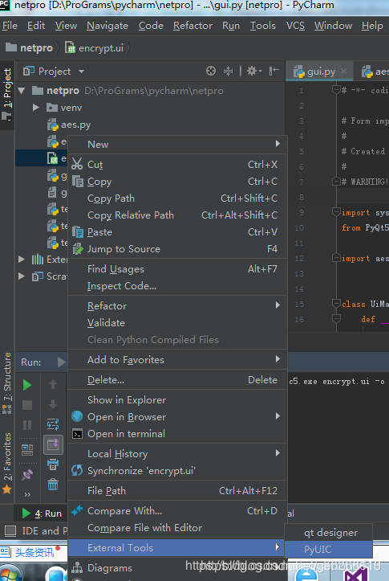
Task: Click the Print icon in Run panel
Action: pos(53,464)
